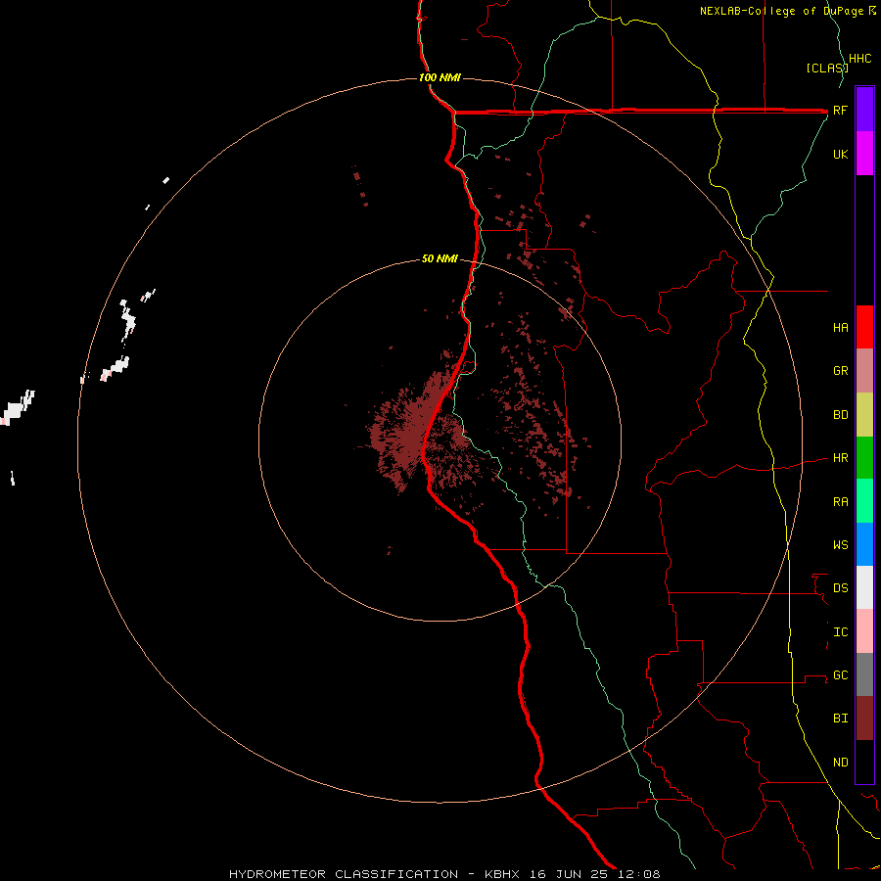Select the gray GC legend color swatch

pos(864,674)
